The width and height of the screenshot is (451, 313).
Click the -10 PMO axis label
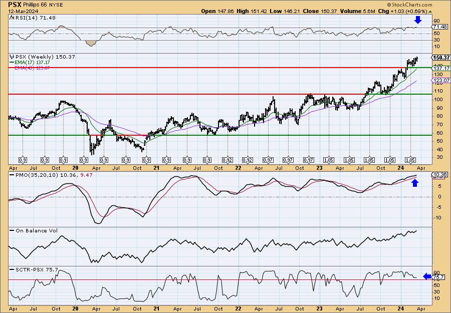438,217
